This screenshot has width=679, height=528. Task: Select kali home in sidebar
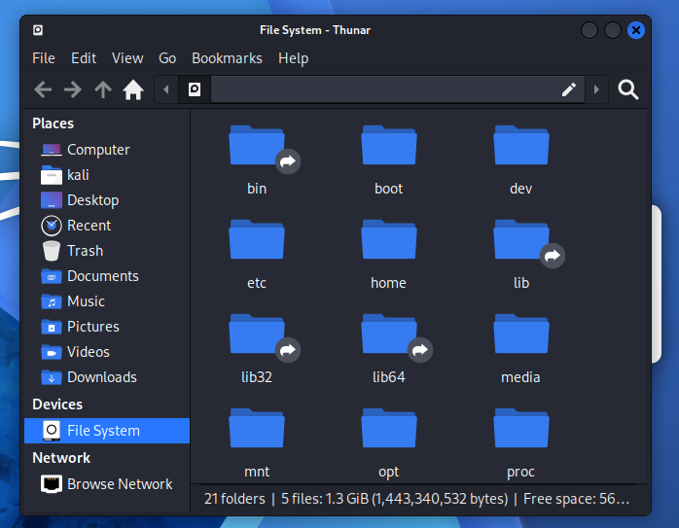click(107, 175)
